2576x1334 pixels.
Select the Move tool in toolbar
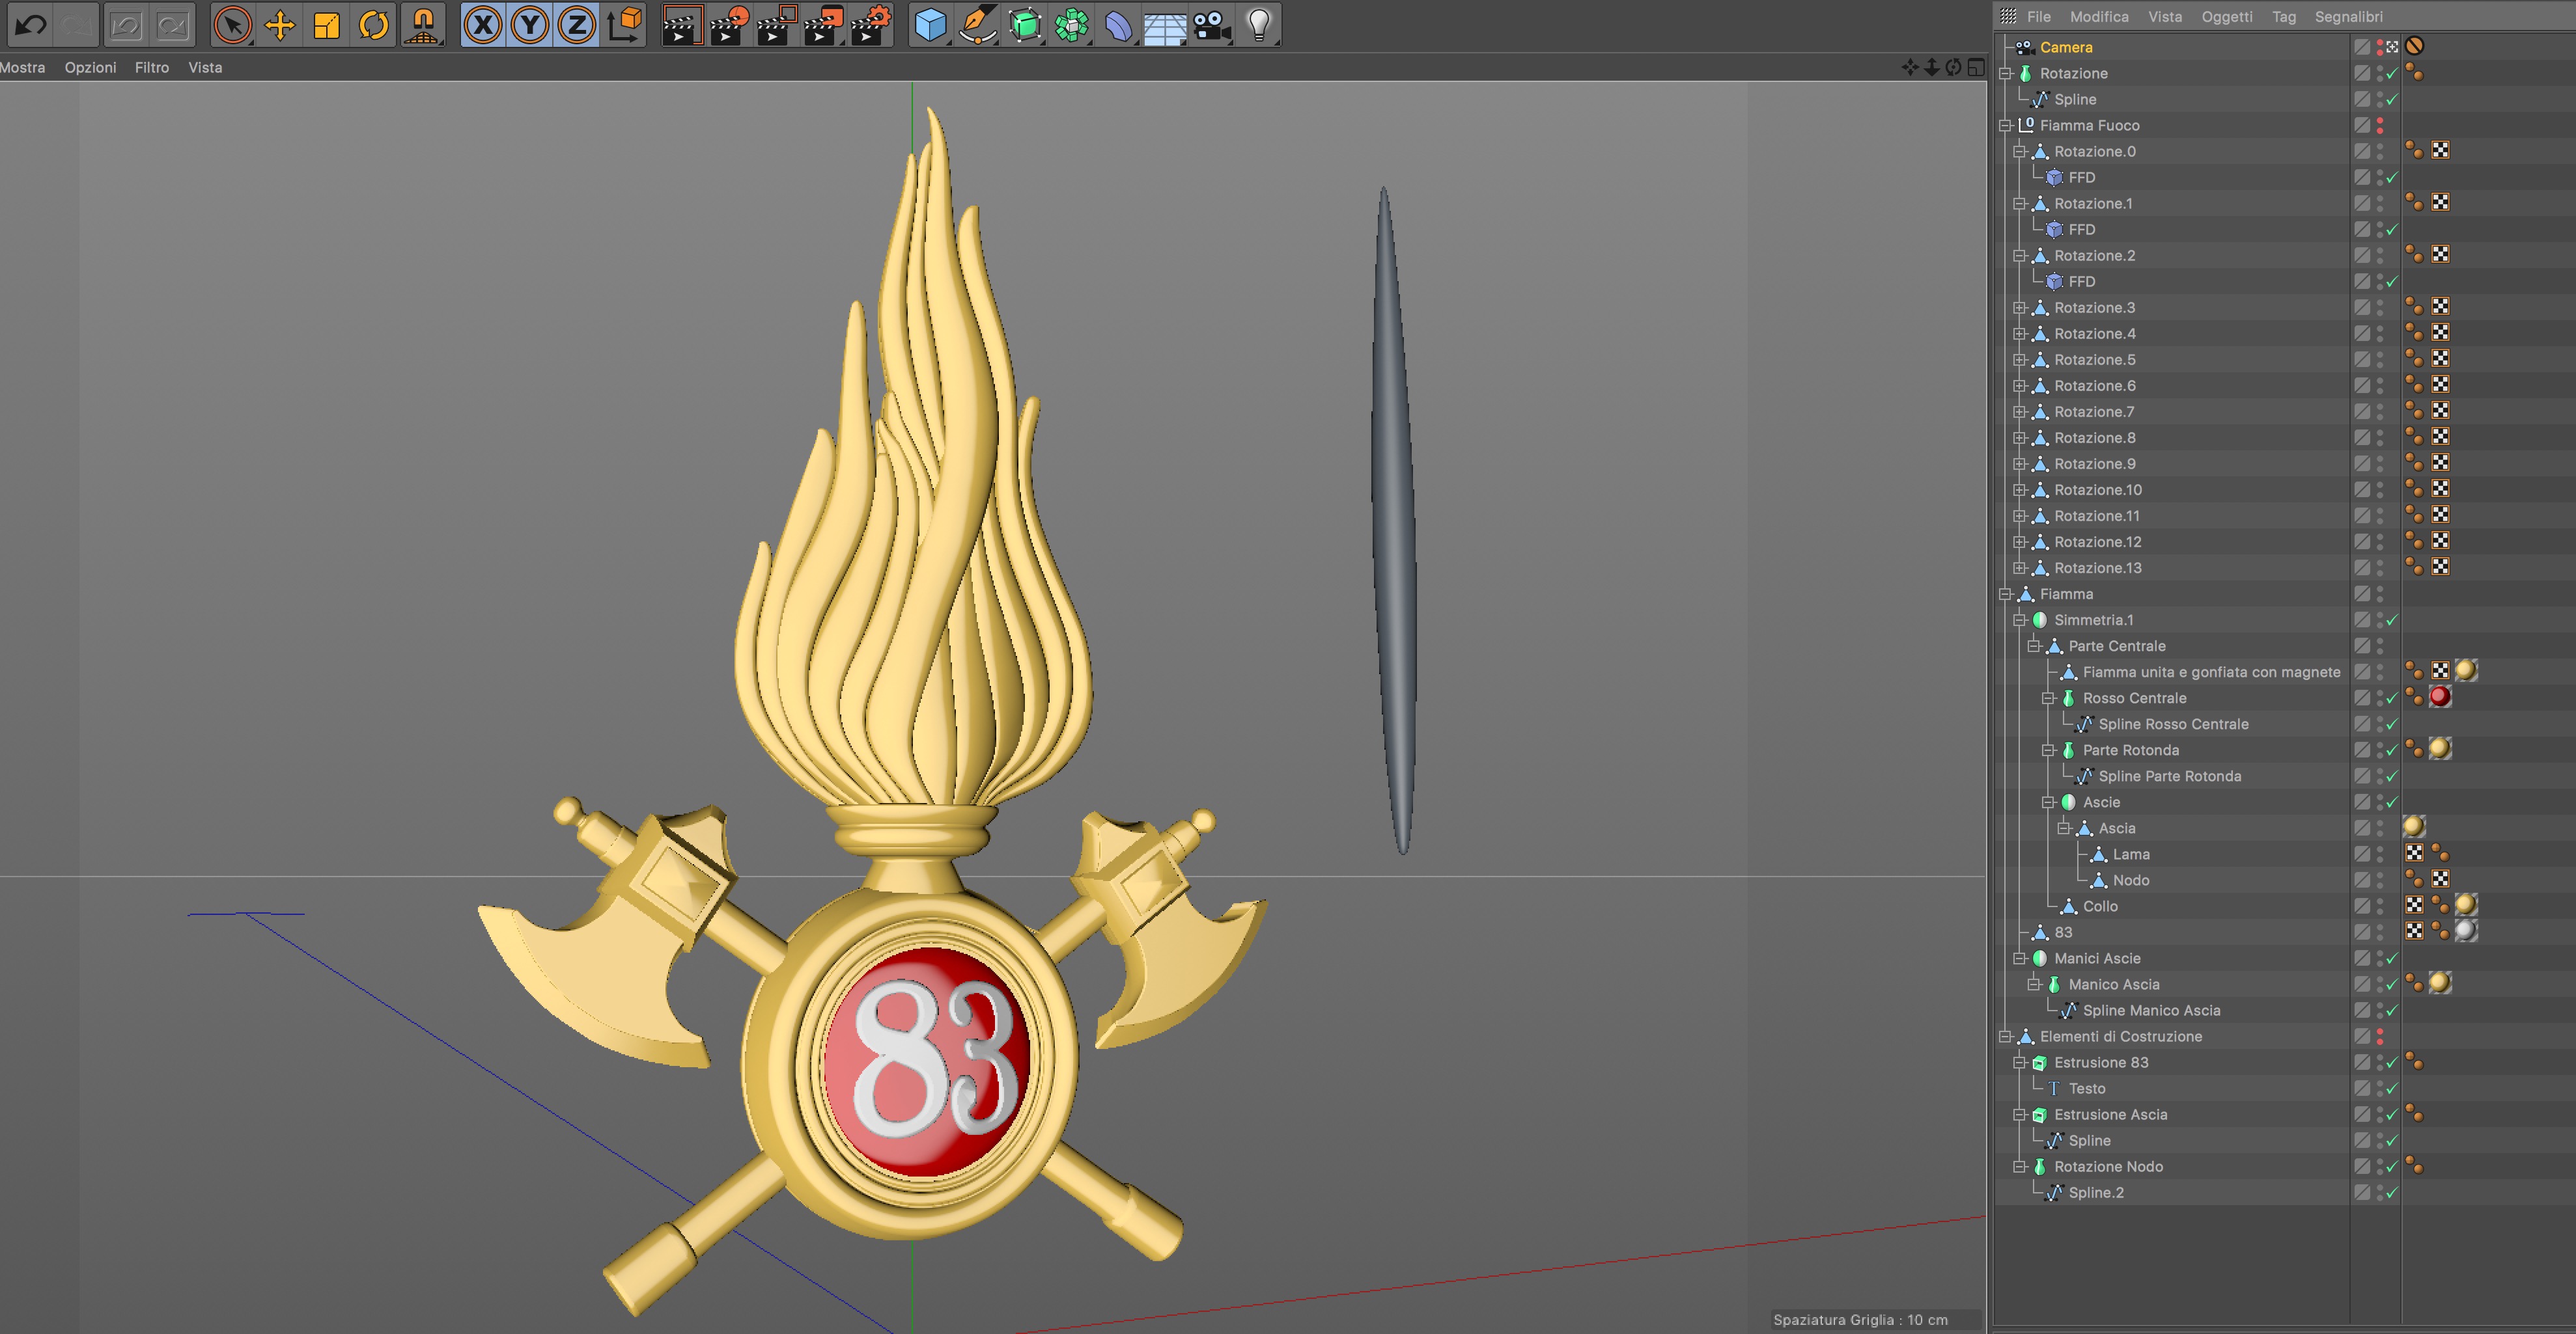[x=280, y=25]
